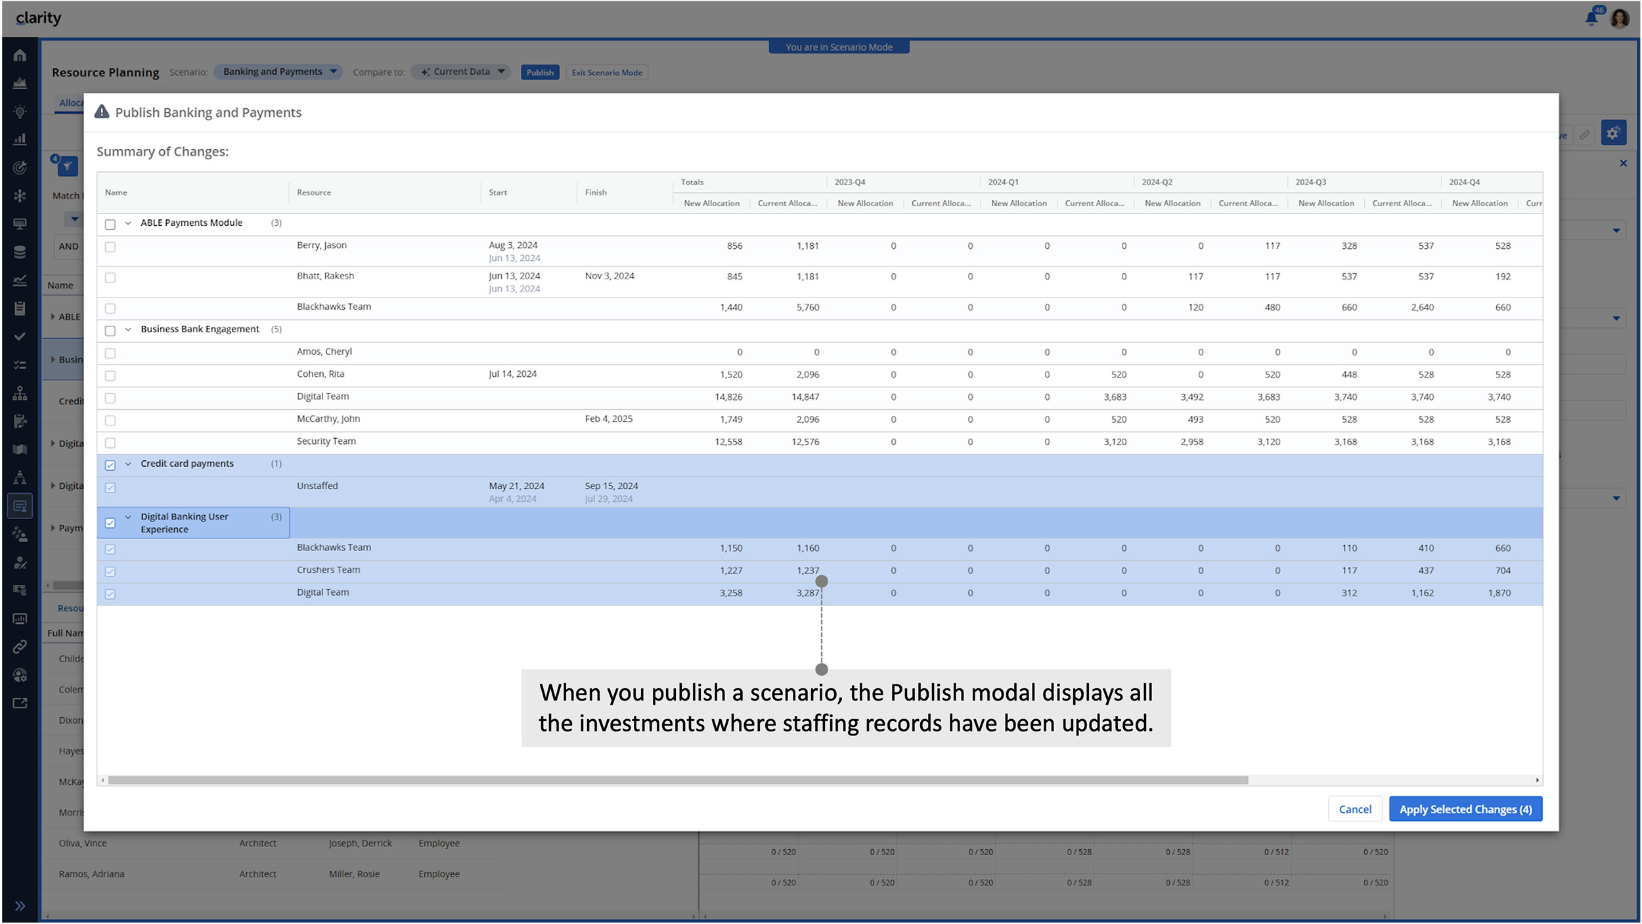1642x924 pixels.
Task: Expand the ABLE row in background grid
Action: 53,317
